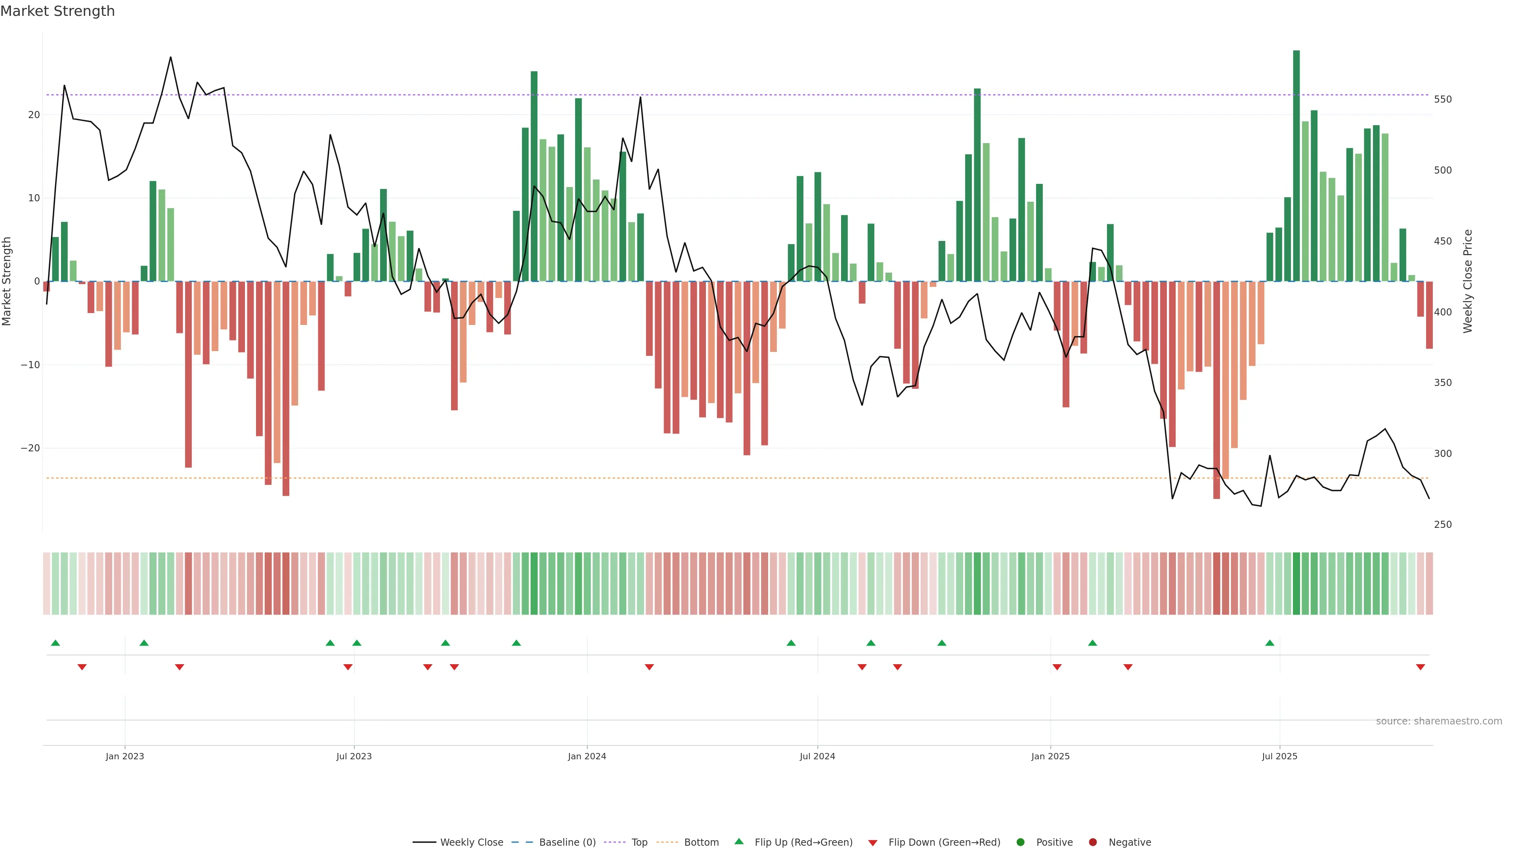The height and width of the screenshot is (856, 1522).
Task: Click the first green flip-up triangle marker
Action: tap(55, 643)
